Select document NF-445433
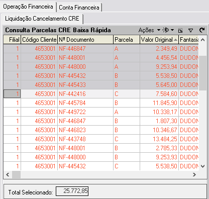This screenshot has width=209, height=199. click(101, 85)
